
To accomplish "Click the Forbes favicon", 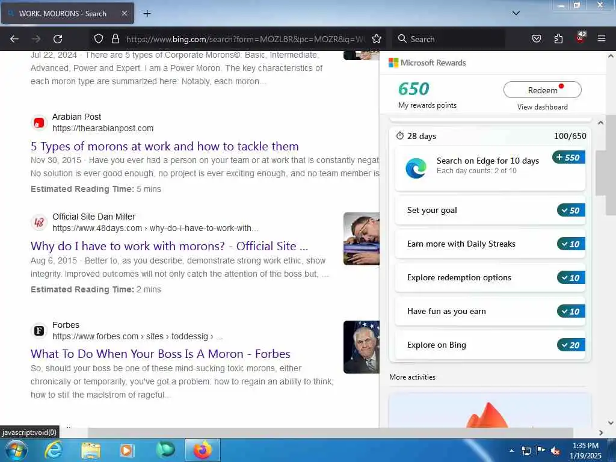I will (39, 331).
